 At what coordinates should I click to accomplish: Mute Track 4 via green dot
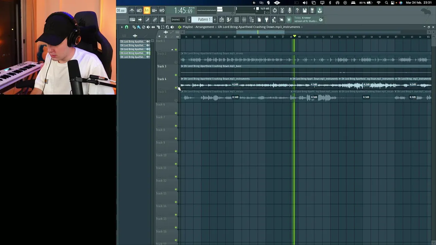pyautogui.click(x=176, y=88)
